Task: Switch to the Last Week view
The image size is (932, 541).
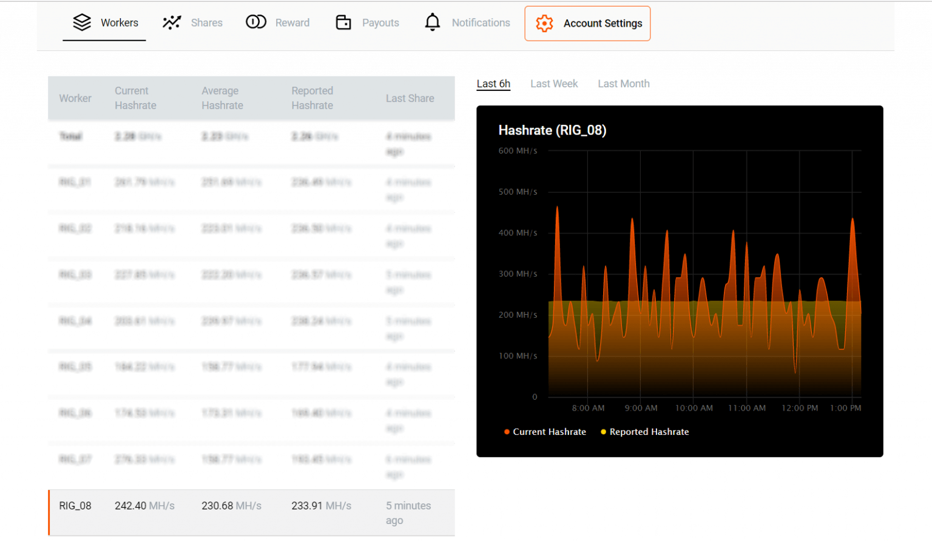Action: pos(553,83)
